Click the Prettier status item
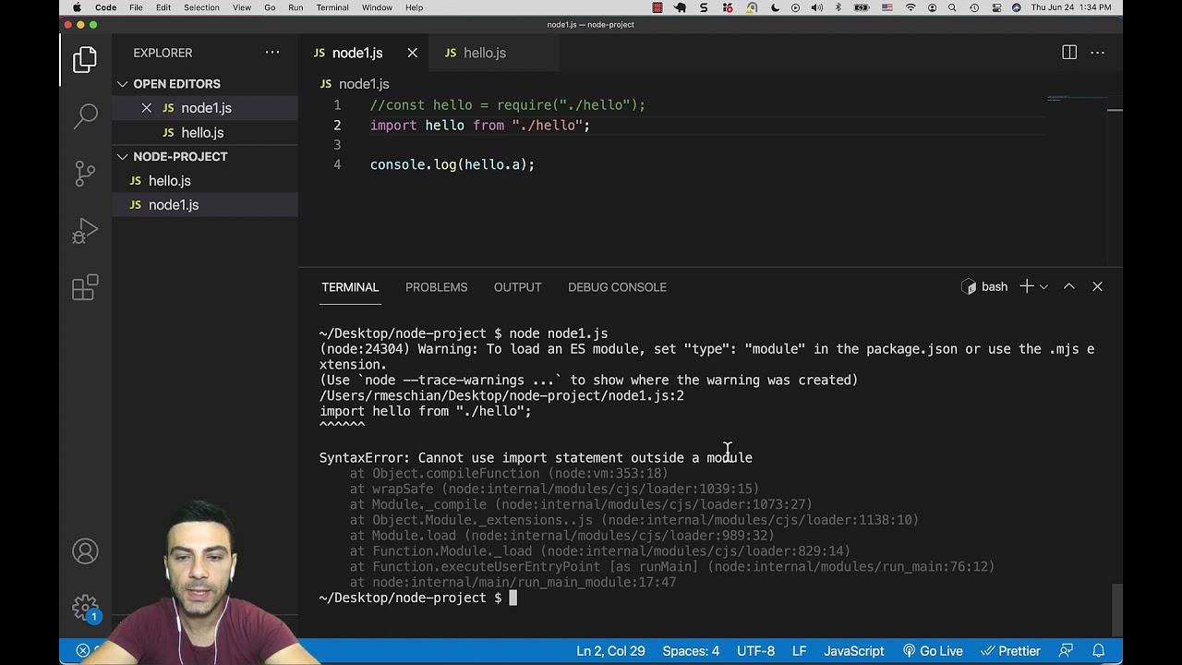This screenshot has height=665, width=1182. point(1010,650)
